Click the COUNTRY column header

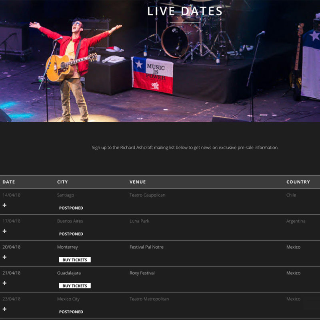click(x=298, y=182)
